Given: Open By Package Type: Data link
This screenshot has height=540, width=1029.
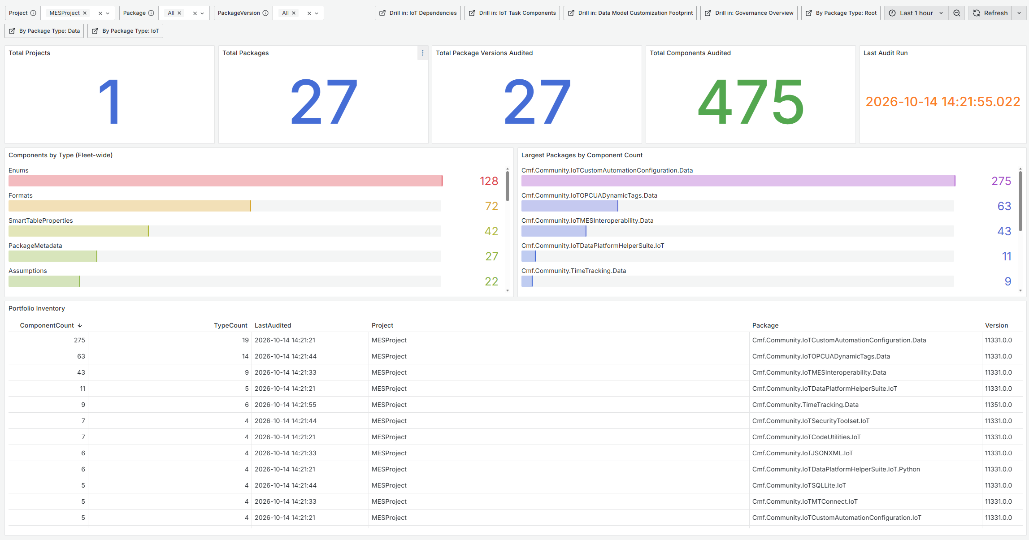Looking at the screenshot, I should point(44,31).
